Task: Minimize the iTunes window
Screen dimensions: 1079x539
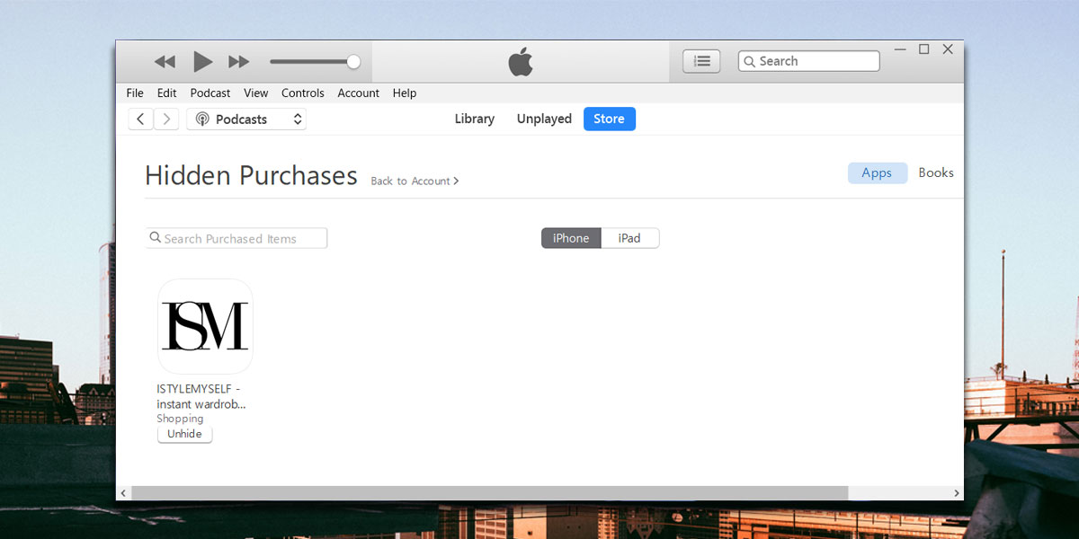Action: tap(899, 49)
